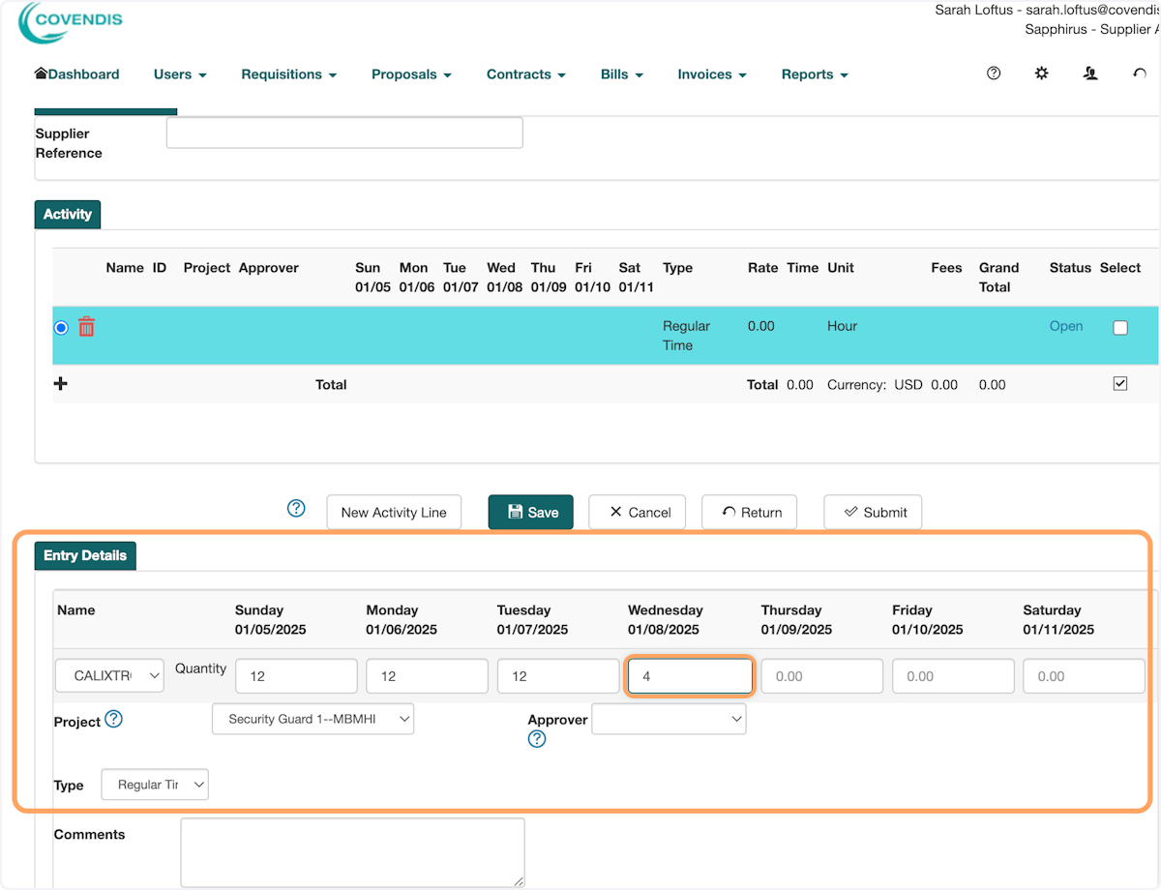Select the Entry Details tab
This screenshot has width=1161, height=890.
85,556
